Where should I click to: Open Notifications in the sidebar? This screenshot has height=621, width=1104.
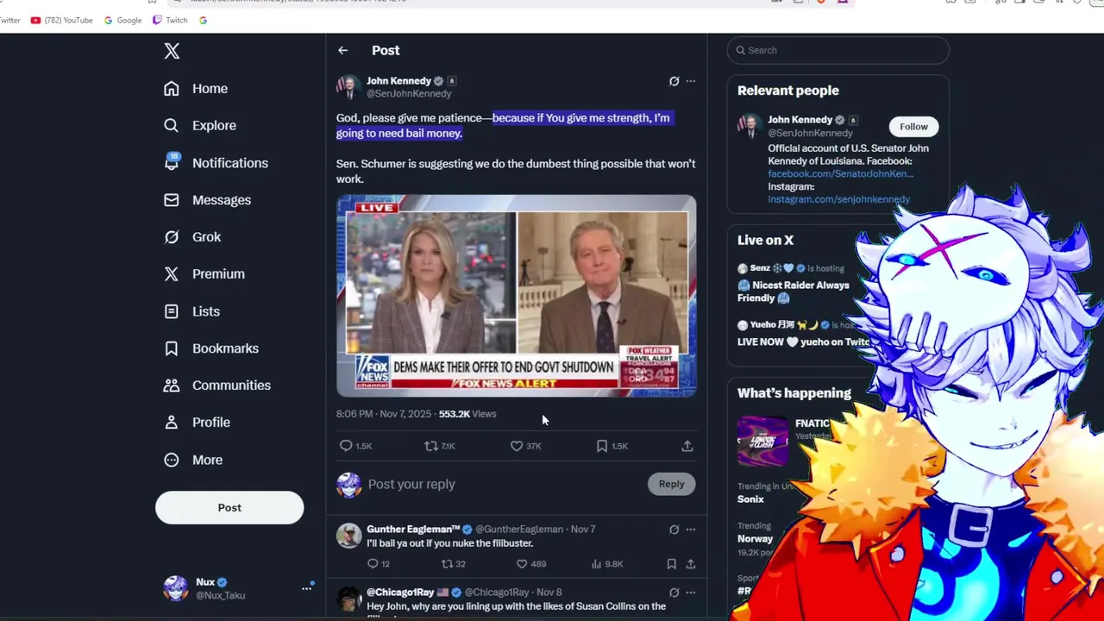pyautogui.click(x=216, y=162)
